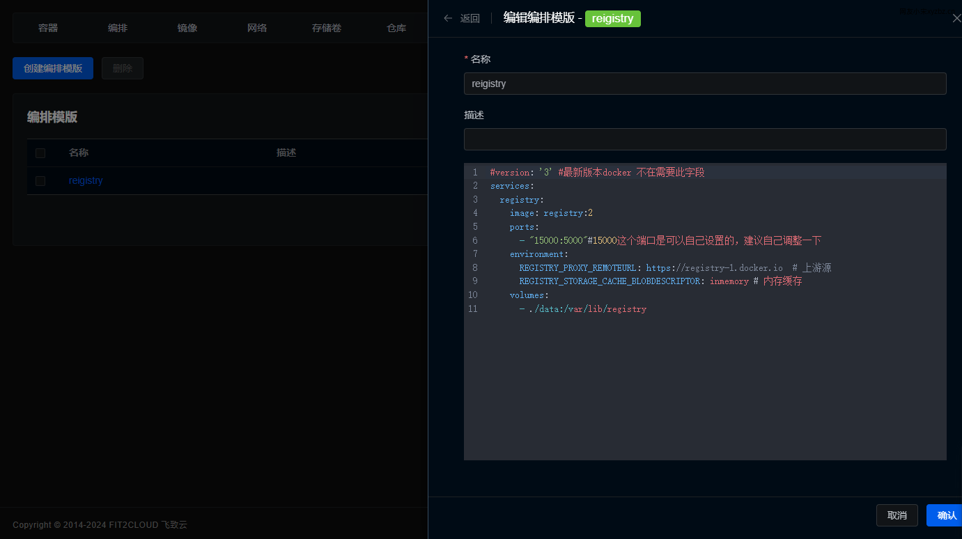The height and width of the screenshot is (539, 962).
Task: Go to the 镜像 tab
Action: [187, 28]
